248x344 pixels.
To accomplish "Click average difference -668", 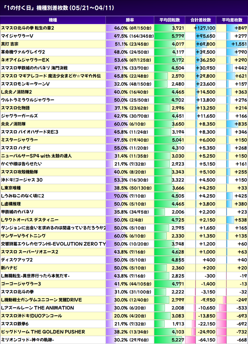I will tap(241, 340).
